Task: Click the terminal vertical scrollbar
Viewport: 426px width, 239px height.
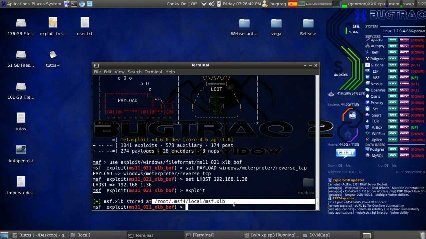Action: [x=318, y=143]
